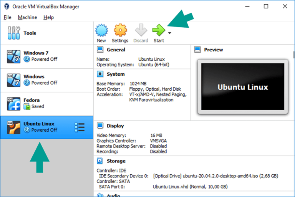Click the details pane vertical scrollbar
The height and width of the screenshot is (197, 295).
tap(294, 55)
